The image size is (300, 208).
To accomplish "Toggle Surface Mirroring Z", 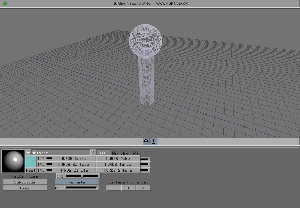I will 143,188.
